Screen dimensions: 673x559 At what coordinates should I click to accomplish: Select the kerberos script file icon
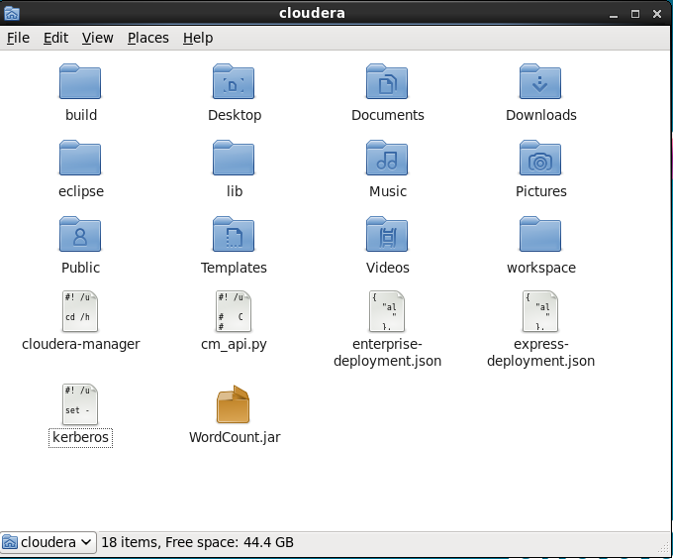coord(80,404)
